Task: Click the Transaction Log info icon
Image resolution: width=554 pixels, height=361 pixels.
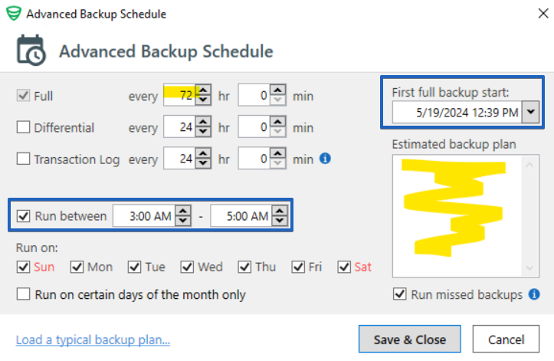Action: (x=325, y=159)
